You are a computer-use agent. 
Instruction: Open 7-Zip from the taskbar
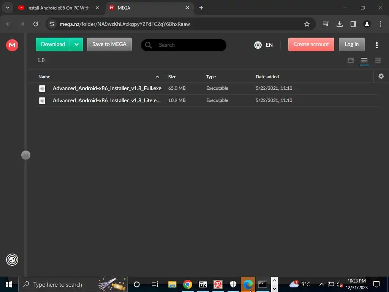[203, 284]
